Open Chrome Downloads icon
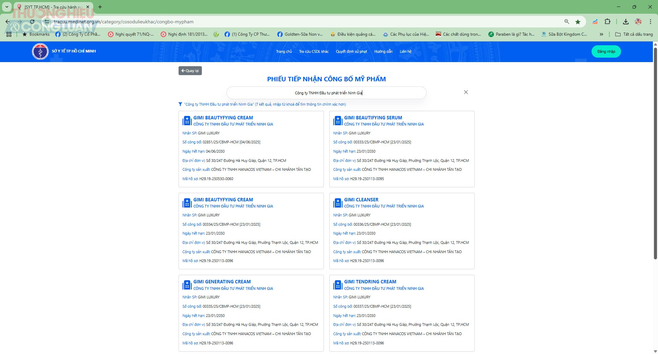658x354 pixels. click(x=625, y=22)
